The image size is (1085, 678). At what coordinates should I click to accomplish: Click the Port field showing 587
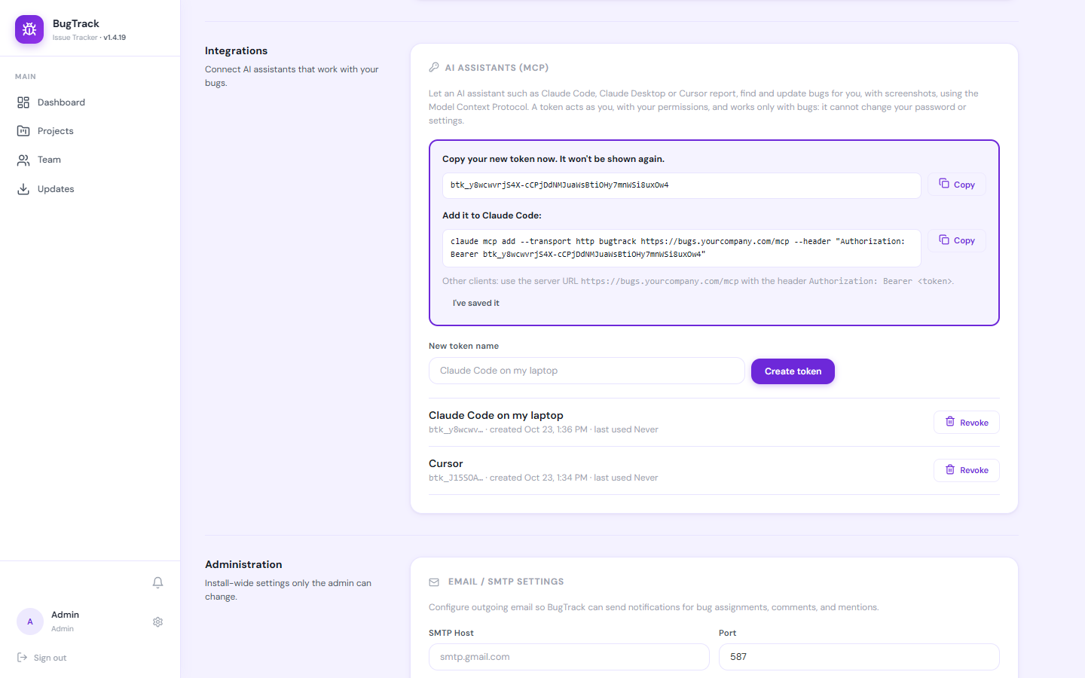point(859,657)
